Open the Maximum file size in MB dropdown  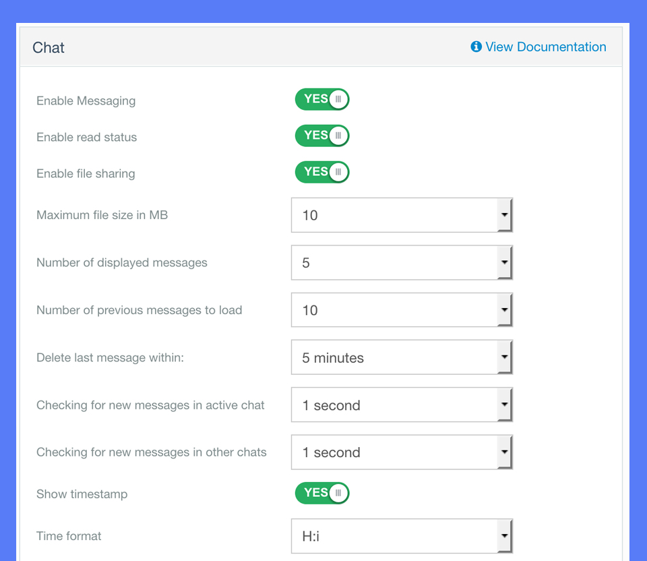(402, 215)
